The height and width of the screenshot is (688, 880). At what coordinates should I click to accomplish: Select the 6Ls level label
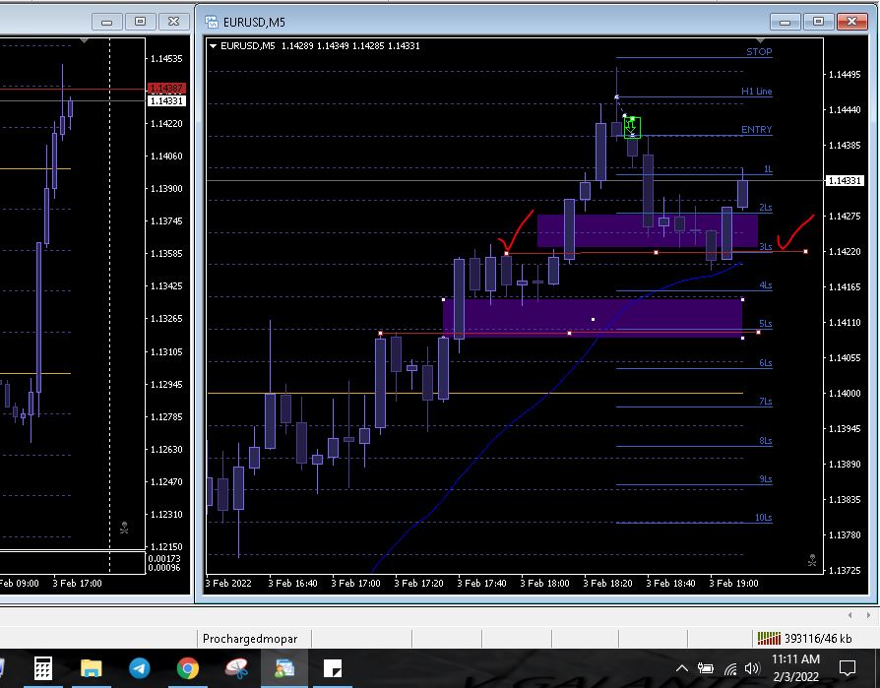[766, 362]
